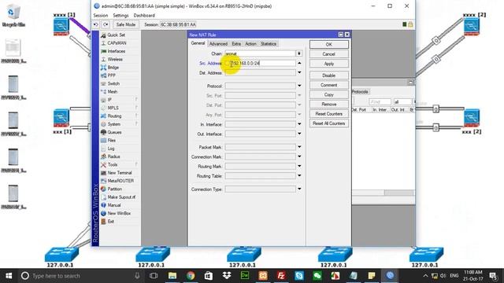Open the Dashboard menu
This screenshot has width=504, height=283.
click(x=144, y=16)
